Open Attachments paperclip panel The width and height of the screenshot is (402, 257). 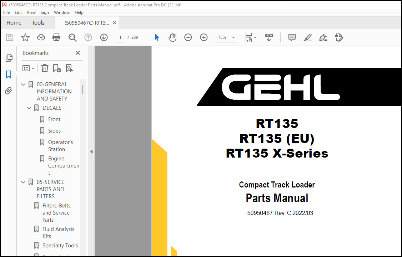pos(9,91)
